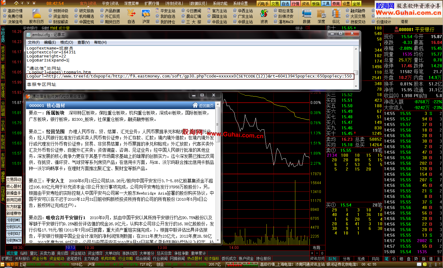Select 分时DMI indicator button
Viewport: 443px width, 268px height.
click(14, 220)
